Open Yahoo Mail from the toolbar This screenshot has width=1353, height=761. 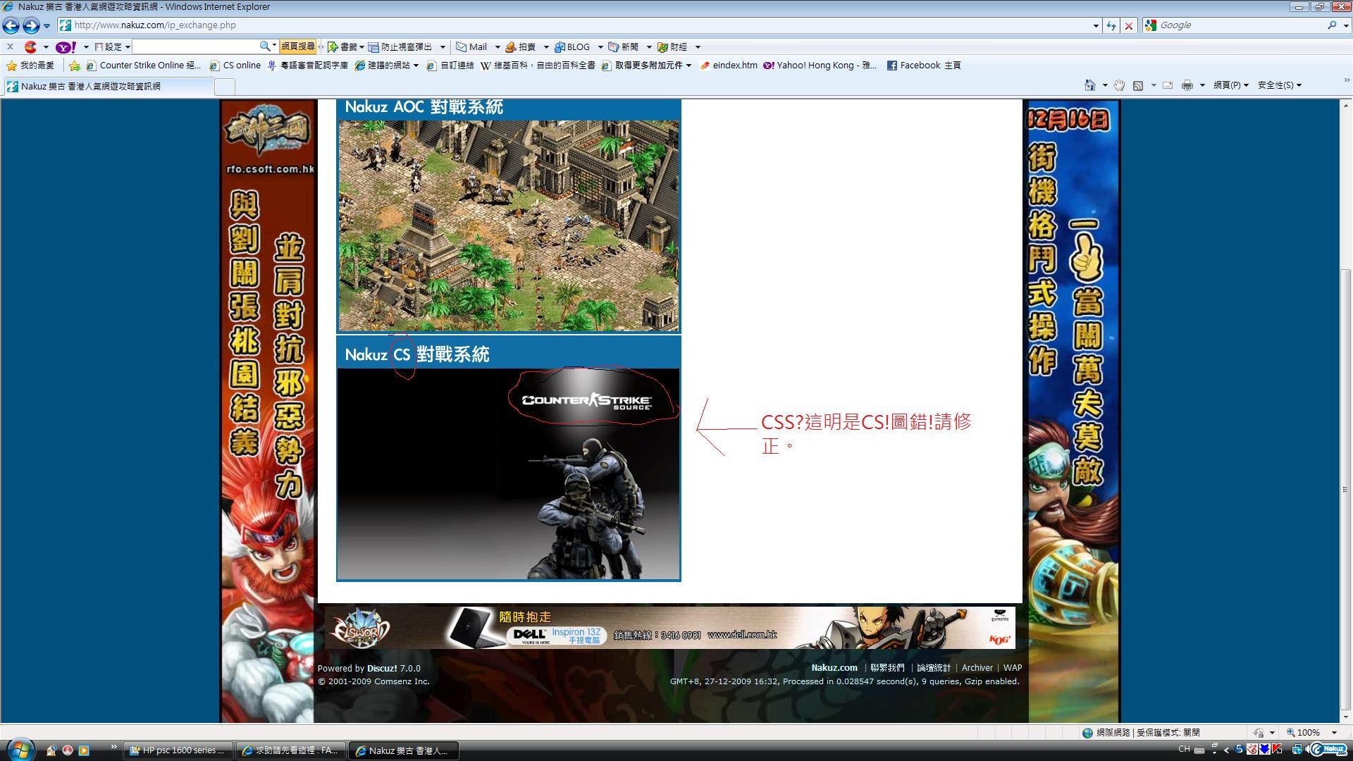(x=471, y=47)
